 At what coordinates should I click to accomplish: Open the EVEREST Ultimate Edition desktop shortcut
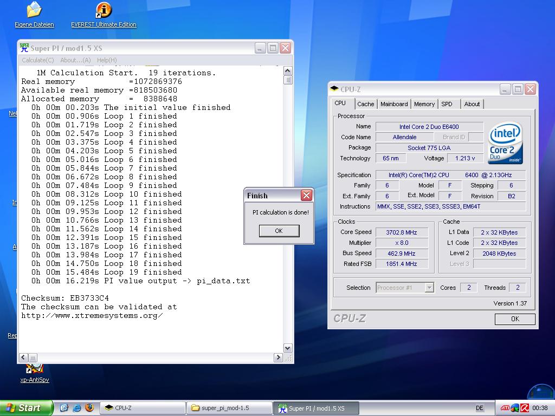[104, 10]
